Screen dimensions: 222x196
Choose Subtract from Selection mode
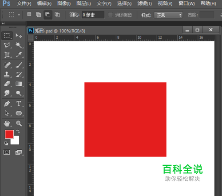[x=48, y=15]
